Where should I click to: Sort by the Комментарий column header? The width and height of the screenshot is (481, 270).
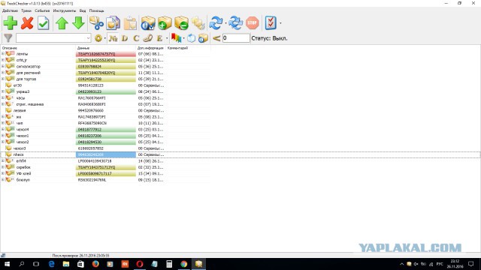coord(188,48)
